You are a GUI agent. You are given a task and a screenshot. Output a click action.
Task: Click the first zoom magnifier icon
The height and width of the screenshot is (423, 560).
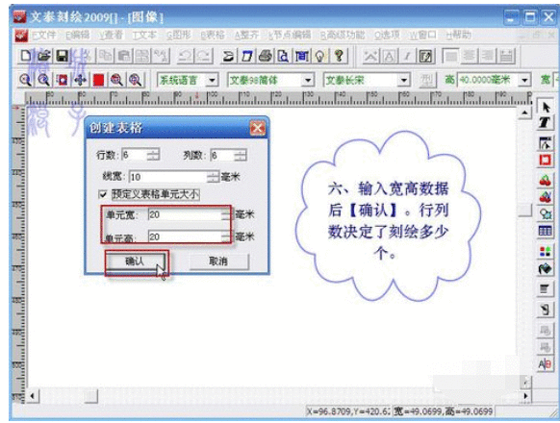tap(25, 80)
